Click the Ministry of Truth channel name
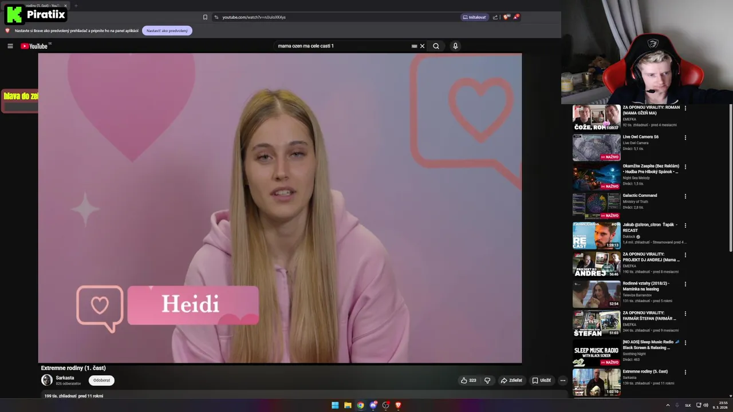Viewport: 733px width, 412px height. pyautogui.click(x=636, y=201)
